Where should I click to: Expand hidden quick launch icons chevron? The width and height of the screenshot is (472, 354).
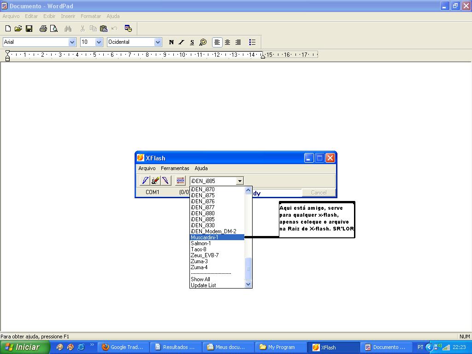click(x=92, y=345)
